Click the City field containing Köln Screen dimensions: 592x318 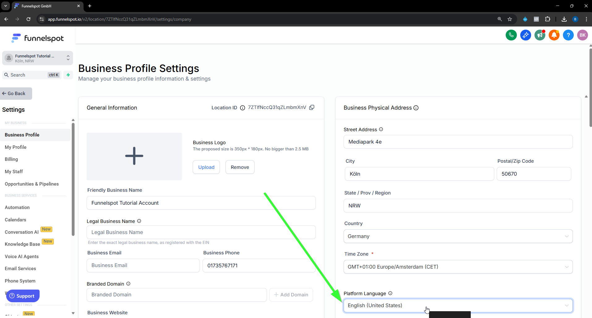click(419, 174)
